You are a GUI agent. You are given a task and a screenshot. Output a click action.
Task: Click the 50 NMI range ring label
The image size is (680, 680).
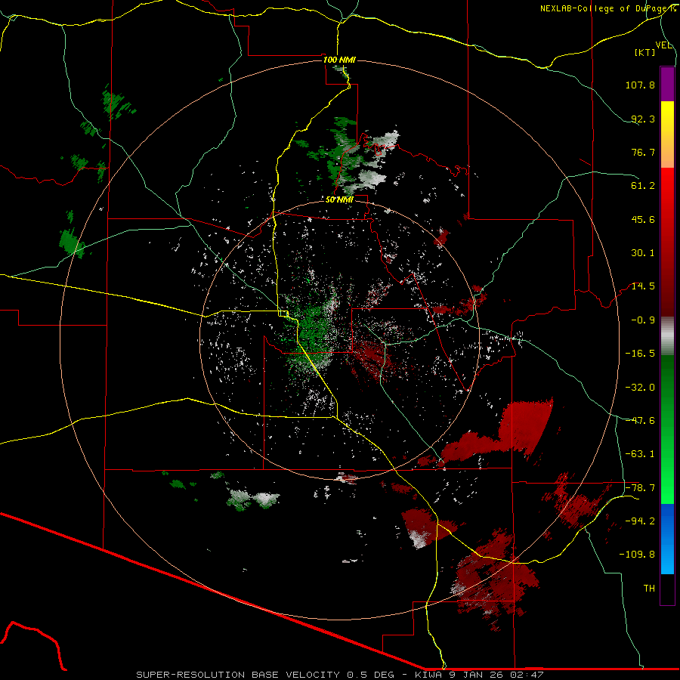[x=339, y=200]
